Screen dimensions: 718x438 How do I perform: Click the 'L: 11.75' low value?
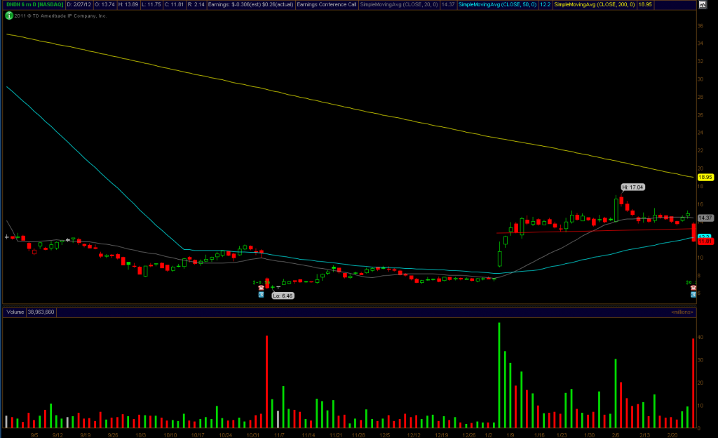point(151,5)
